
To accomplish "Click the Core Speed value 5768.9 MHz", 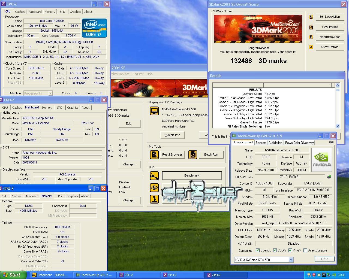I will pos(36,68).
